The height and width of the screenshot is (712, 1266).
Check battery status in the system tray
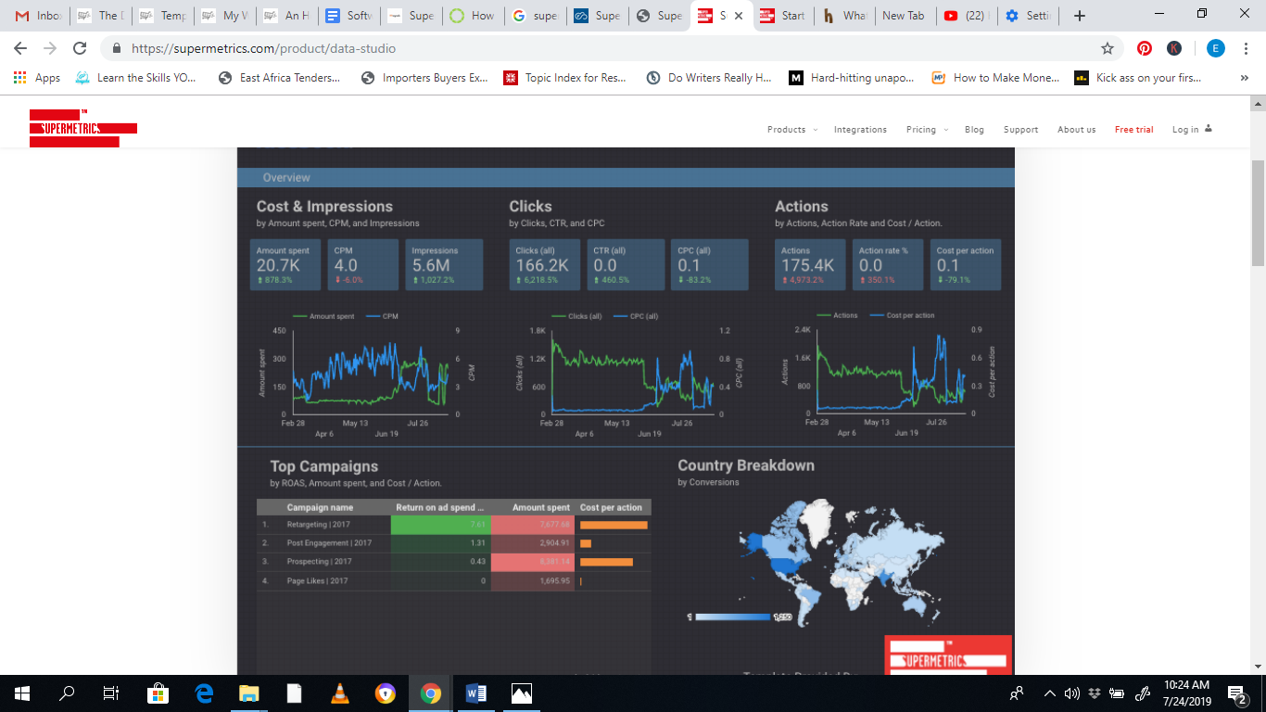[1117, 693]
